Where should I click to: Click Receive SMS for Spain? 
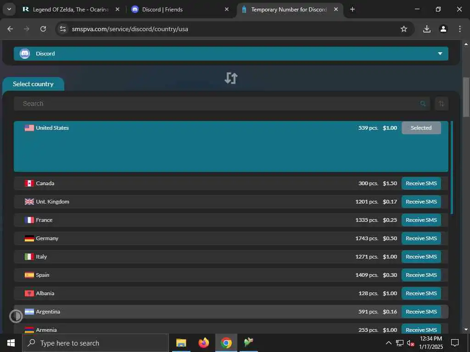click(421, 275)
